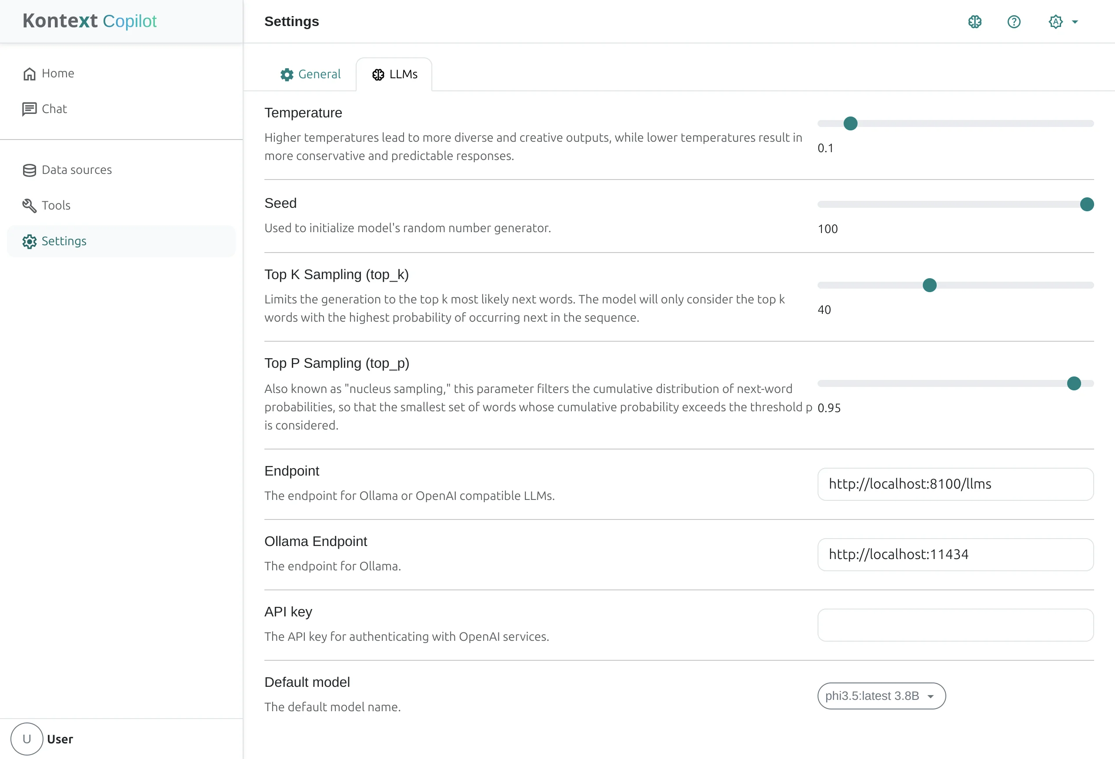1115x759 pixels.
Task: Click the language selector icon
Action: pyautogui.click(x=1056, y=22)
